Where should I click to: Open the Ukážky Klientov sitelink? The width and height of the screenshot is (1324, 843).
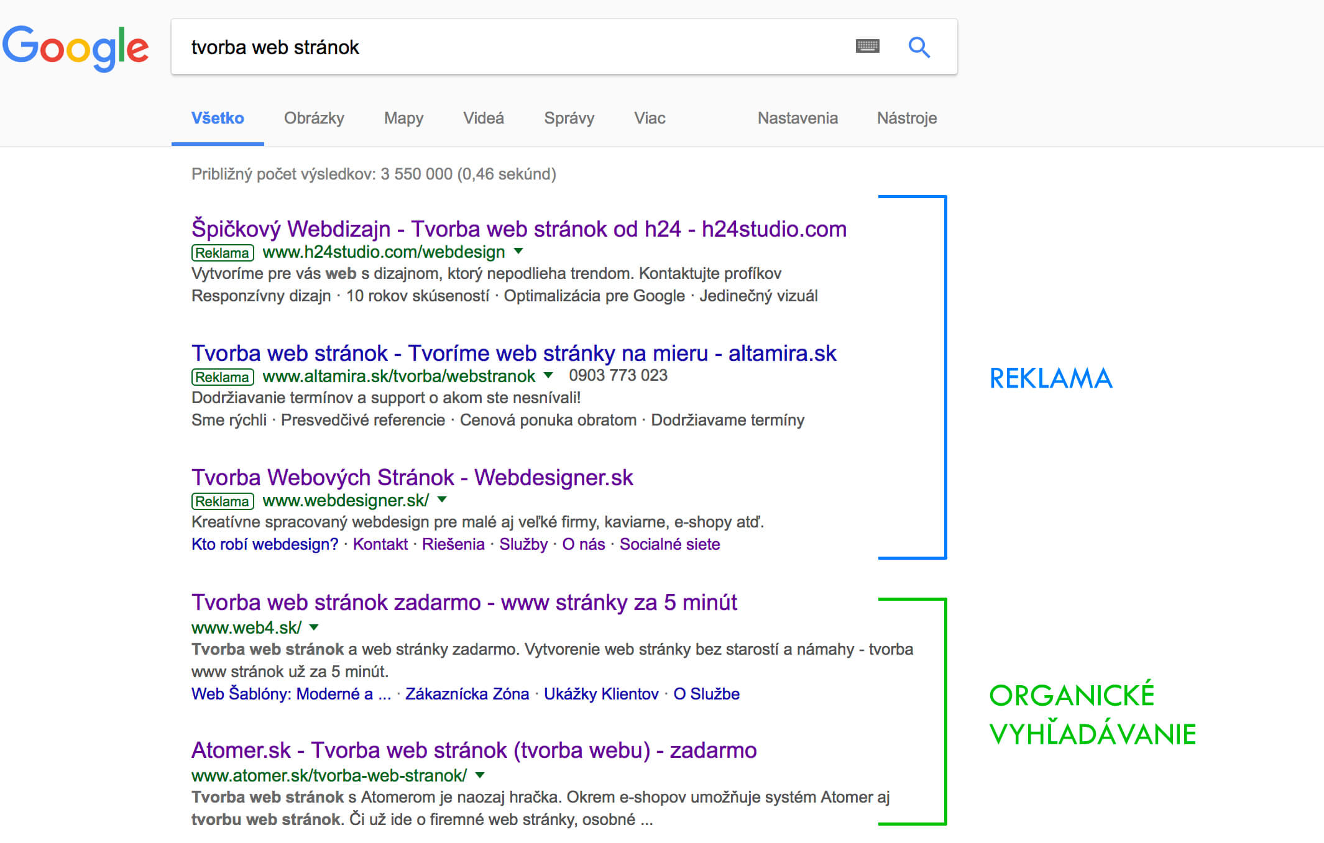tap(601, 694)
